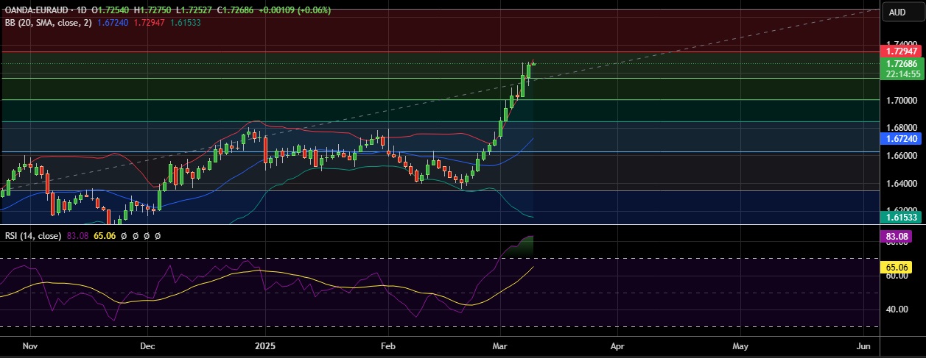926x358 pixels.
Task: Click the 1.68000 price scale tick
Action: tap(902, 127)
